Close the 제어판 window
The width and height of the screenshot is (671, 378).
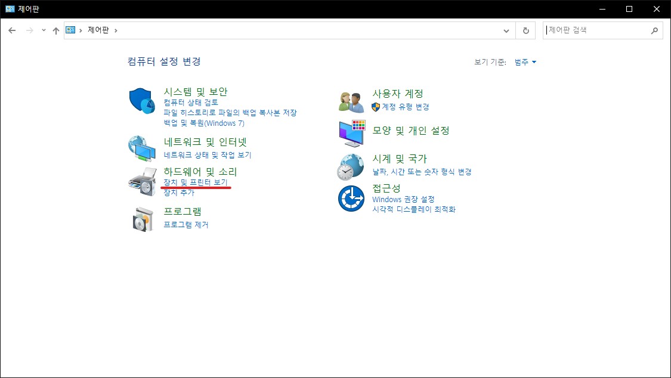657,9
